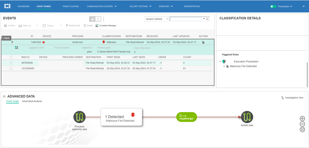This screenshot has height=148, width=309.
Task: Switch to the Automated Analysis tab
Action: (x=32, y=101)
